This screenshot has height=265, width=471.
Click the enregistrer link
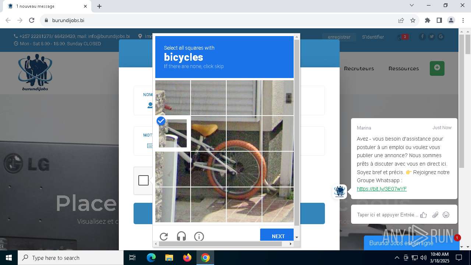(x=339, y=37)
